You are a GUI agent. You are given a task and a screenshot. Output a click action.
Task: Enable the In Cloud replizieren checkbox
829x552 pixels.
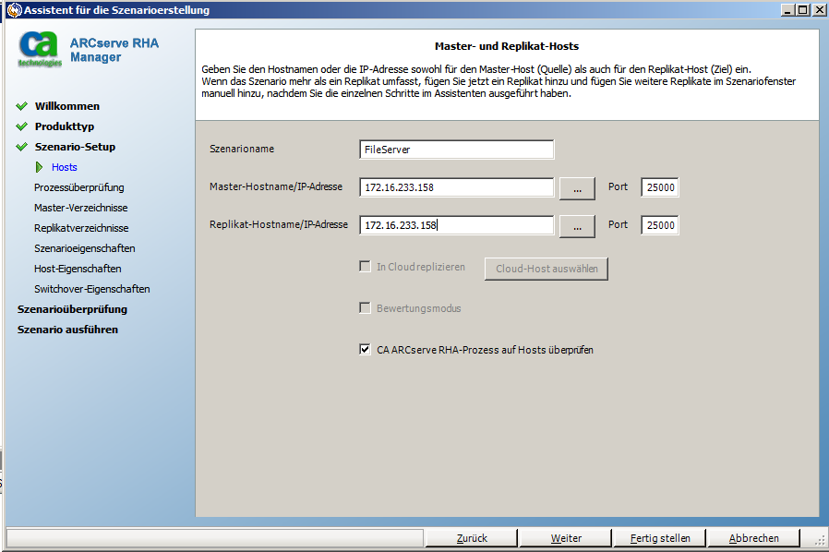click(x=365, y=267)
